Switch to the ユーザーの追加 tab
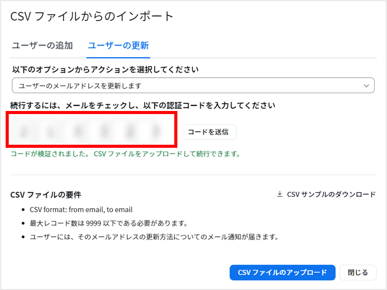Viewport: 387px width, 290px height. coord(42,46)
